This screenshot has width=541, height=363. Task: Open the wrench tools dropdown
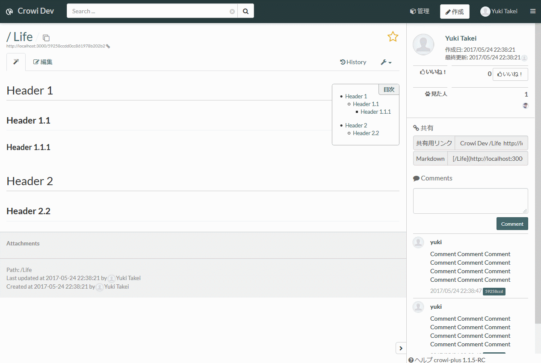click(x=386, y=62)
